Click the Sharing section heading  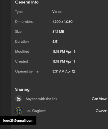point(22,89)
